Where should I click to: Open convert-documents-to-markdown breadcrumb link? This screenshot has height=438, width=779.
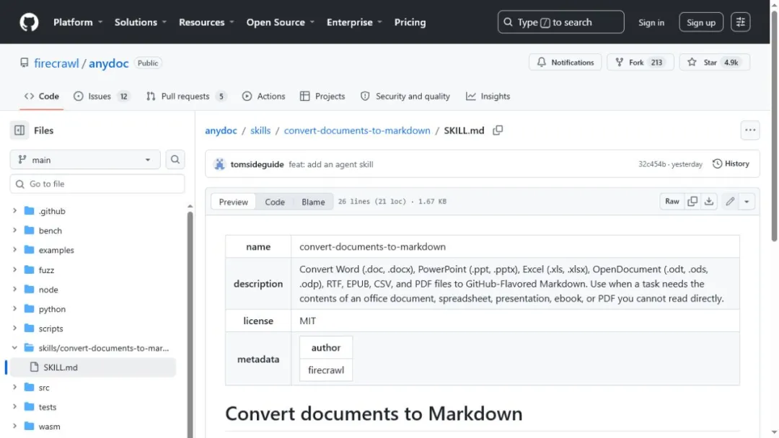pos(357,130)
